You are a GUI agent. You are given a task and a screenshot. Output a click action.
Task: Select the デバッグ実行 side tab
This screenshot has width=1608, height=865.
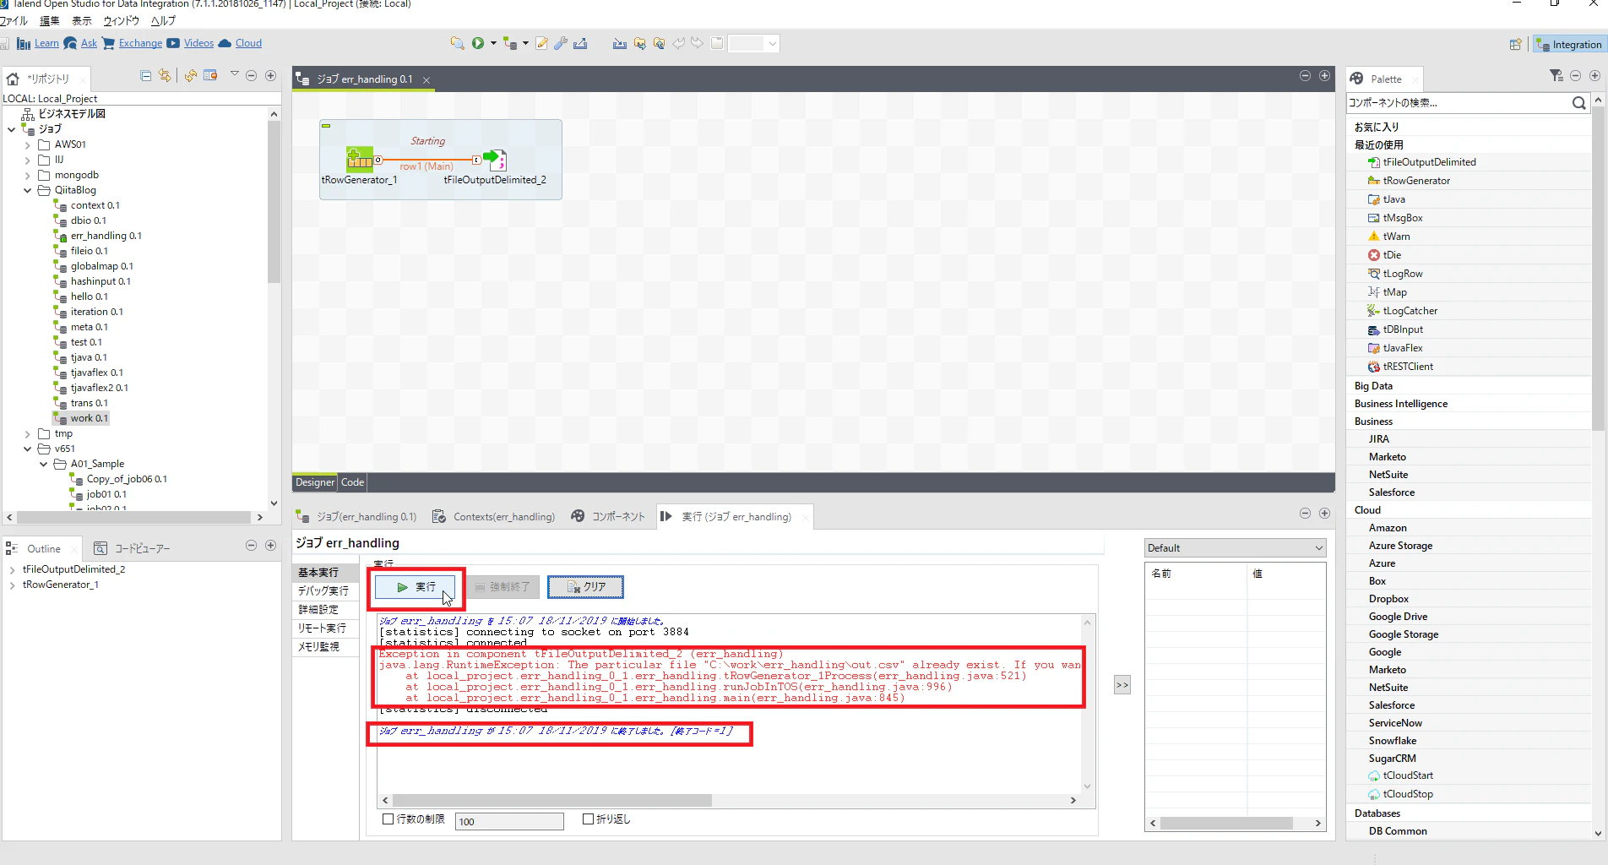coord(323,591)
